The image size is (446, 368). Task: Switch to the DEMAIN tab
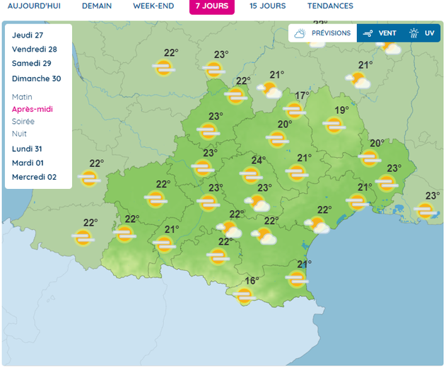[97, 6]
